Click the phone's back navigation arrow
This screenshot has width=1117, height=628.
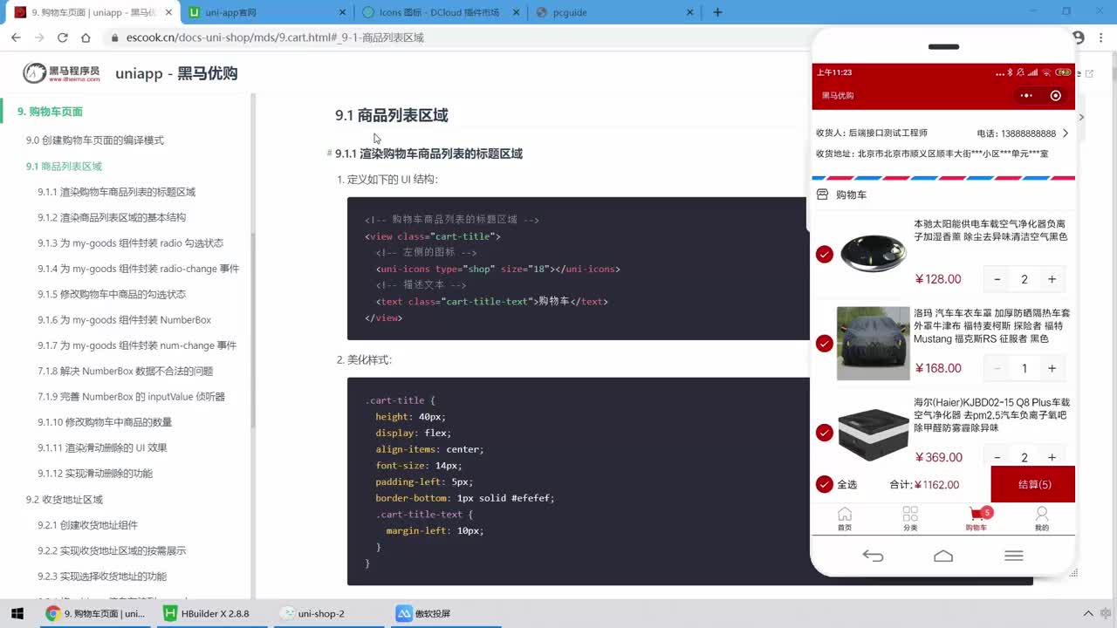[x=873, y=556]
